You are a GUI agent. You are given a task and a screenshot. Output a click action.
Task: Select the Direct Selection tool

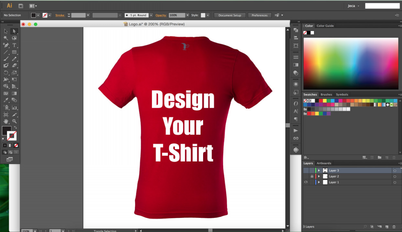click(14, 31)
